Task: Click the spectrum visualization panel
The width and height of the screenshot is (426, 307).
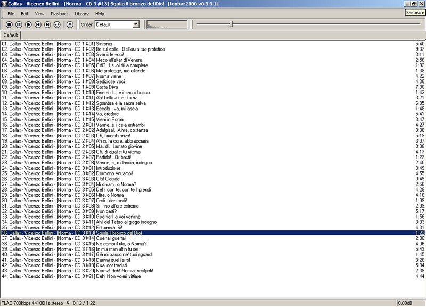Action: tap(167, 24)
